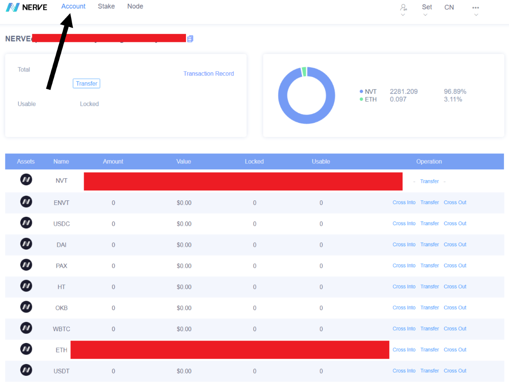Click the OKB asset icon
This screenshot has width=509, height=385.
[x=26, y=307]
